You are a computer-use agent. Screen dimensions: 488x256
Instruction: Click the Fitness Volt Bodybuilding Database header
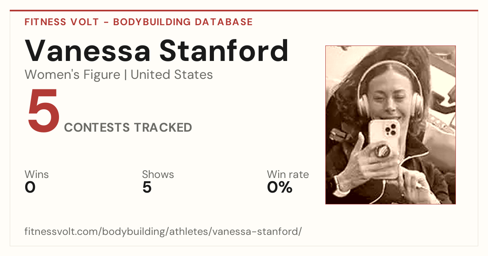pyautogui.click(x=139, y=22)
